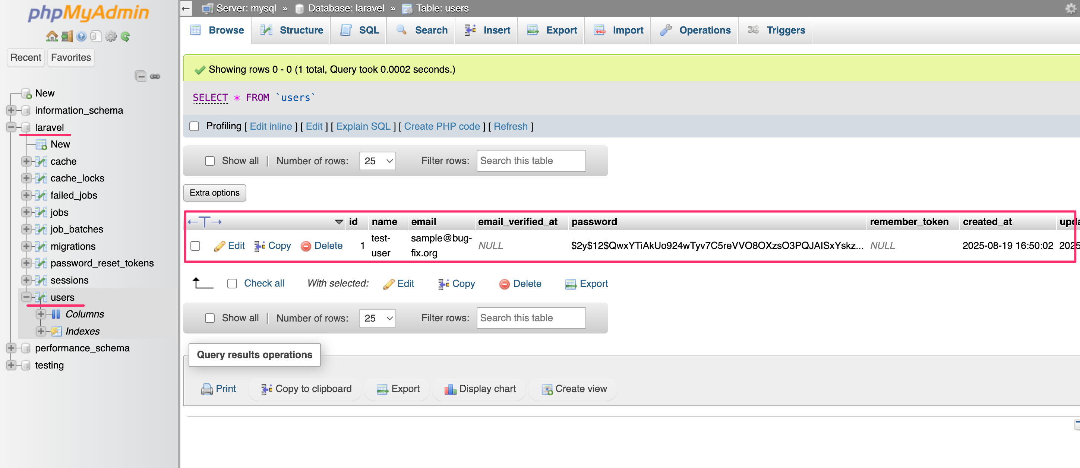This screenshot has width=1080, height=468.
Task: Open column options dropdown arrow before id
Action: [x=339, y=222]
